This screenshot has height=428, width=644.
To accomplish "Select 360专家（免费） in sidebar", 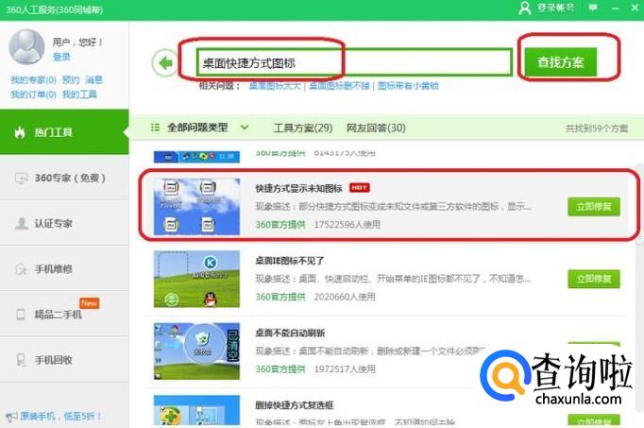I will click(x=64, y=178).
